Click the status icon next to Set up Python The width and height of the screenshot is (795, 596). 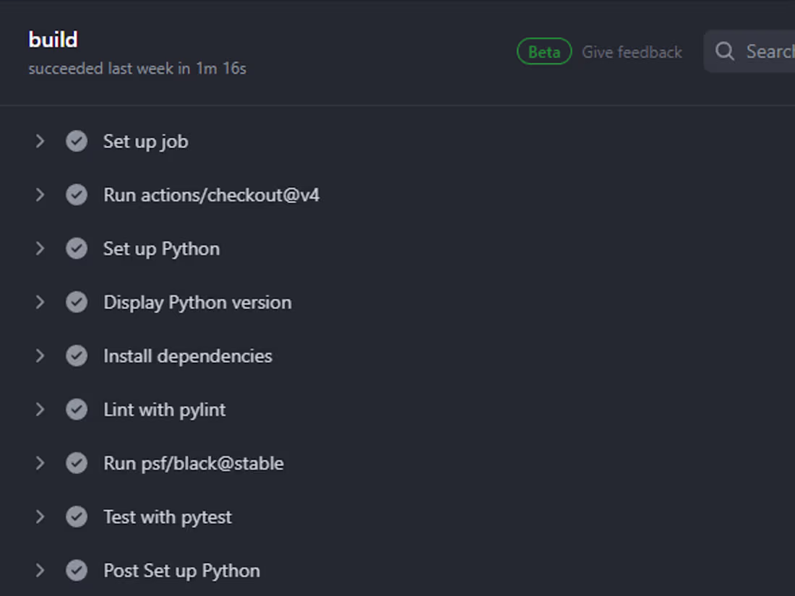77,248
